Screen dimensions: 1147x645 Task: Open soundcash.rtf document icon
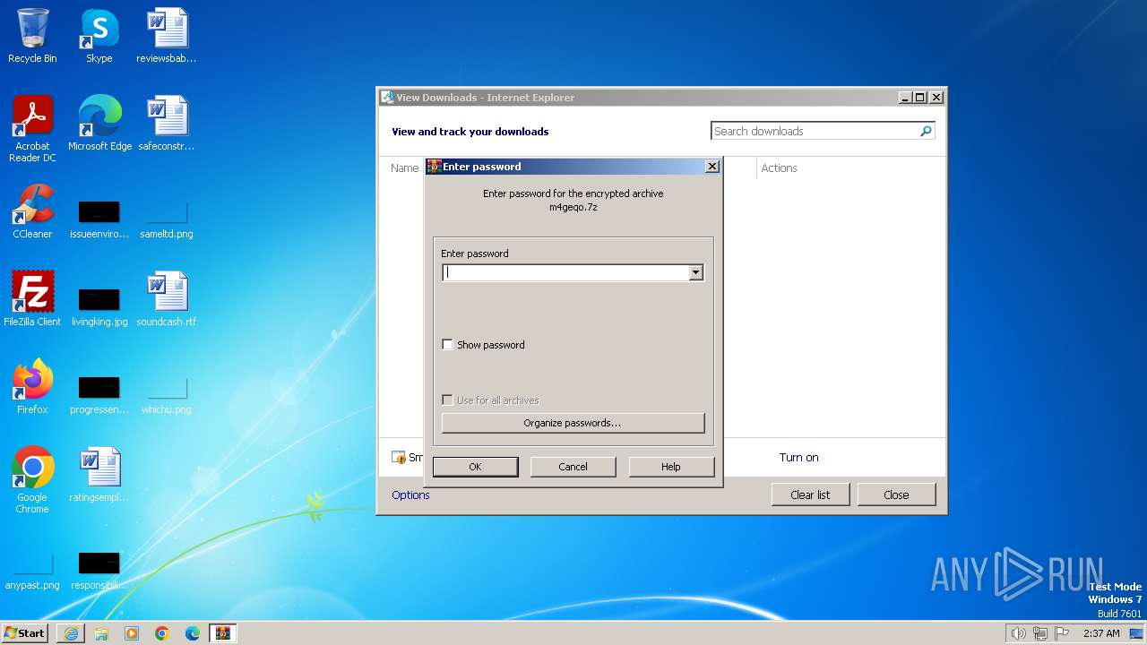(x=166, y=299)
